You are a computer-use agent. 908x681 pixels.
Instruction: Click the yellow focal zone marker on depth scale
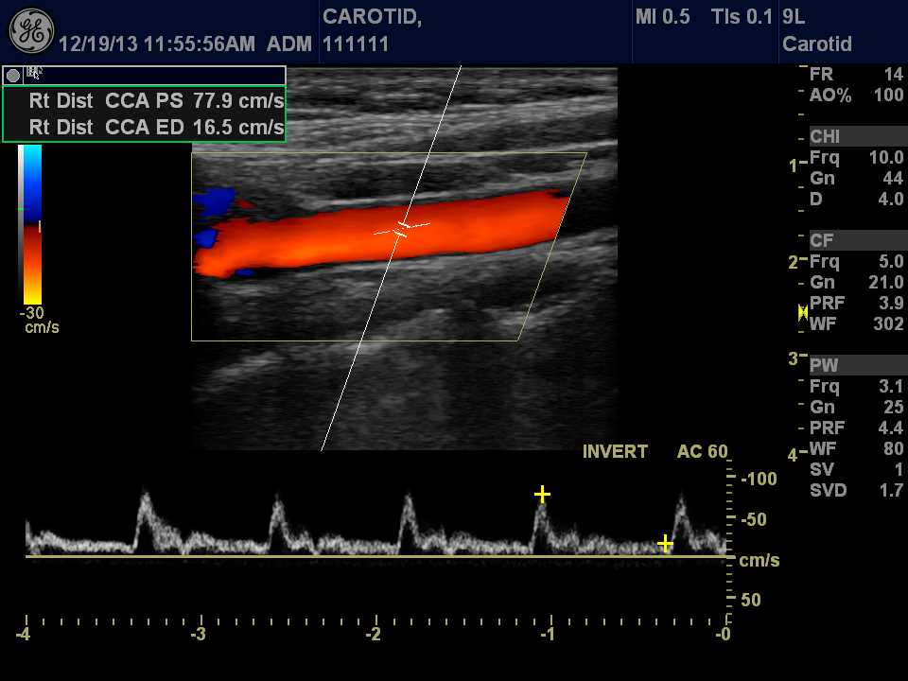pyautogui.click(x=802, y=311)
